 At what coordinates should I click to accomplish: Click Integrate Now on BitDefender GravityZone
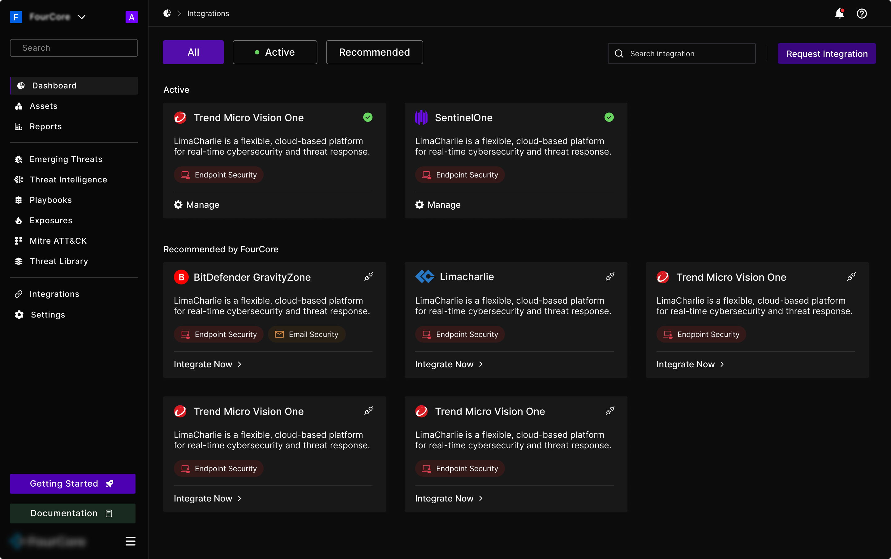tap(208, 364)
